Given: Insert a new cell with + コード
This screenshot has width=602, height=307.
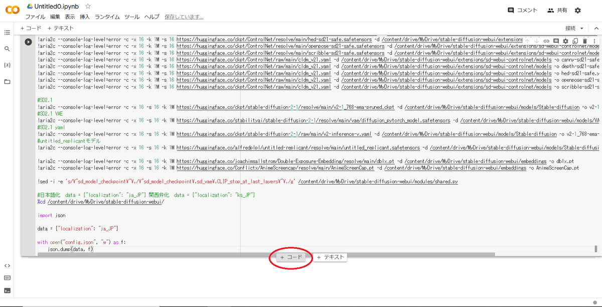Looking at the screenshot, I should [290, 256].
